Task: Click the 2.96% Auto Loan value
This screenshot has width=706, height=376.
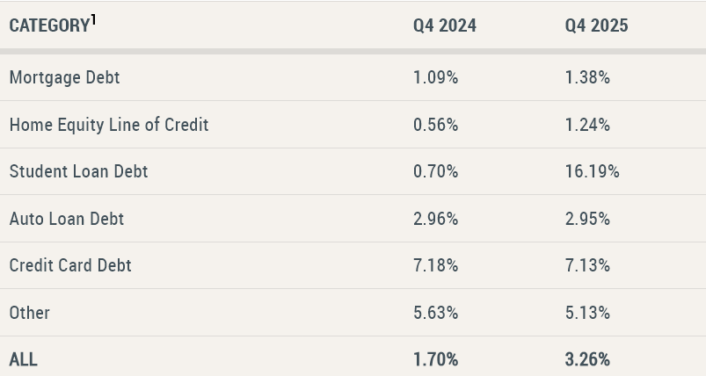Action: [435, 219]
